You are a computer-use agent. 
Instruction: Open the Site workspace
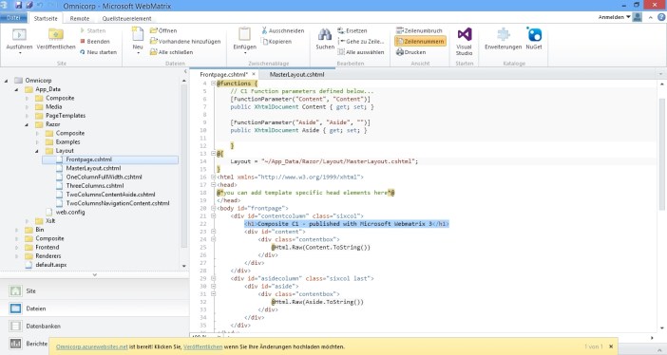click(94, 290)
